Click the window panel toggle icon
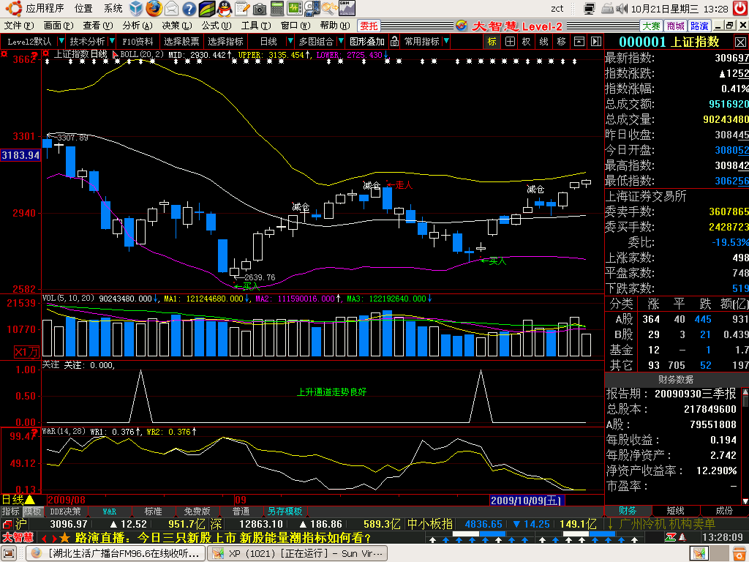This screenshot has width=749, height=562. (x=579, y=42)
